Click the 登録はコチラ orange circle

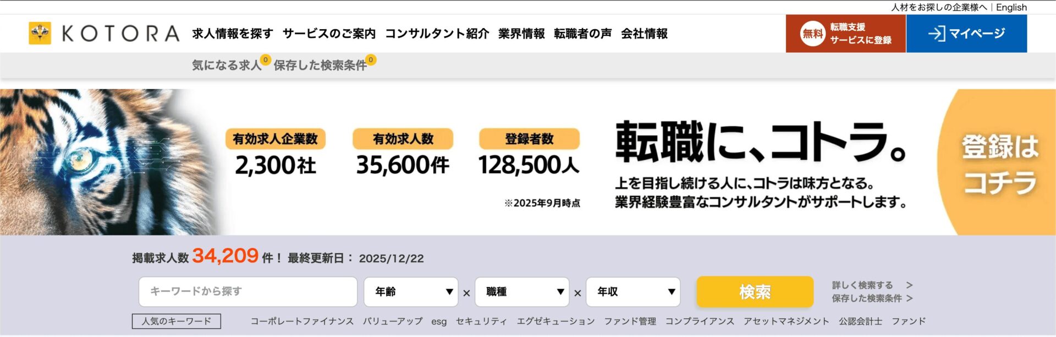[x=998, y=164]
